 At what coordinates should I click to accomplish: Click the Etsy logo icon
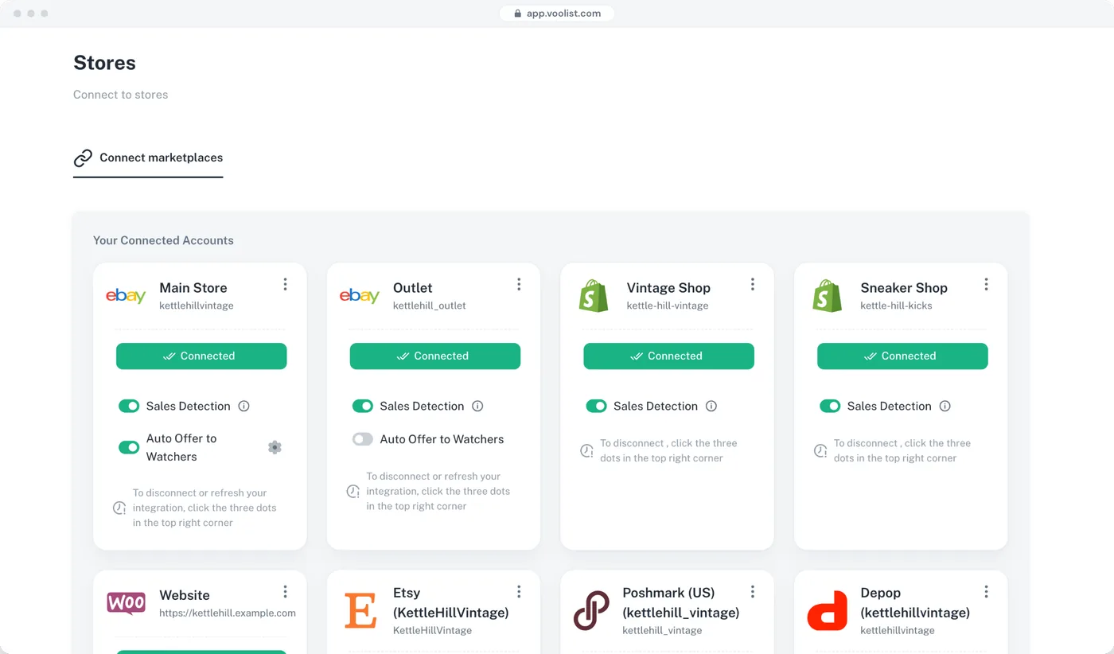coord(360,611)
